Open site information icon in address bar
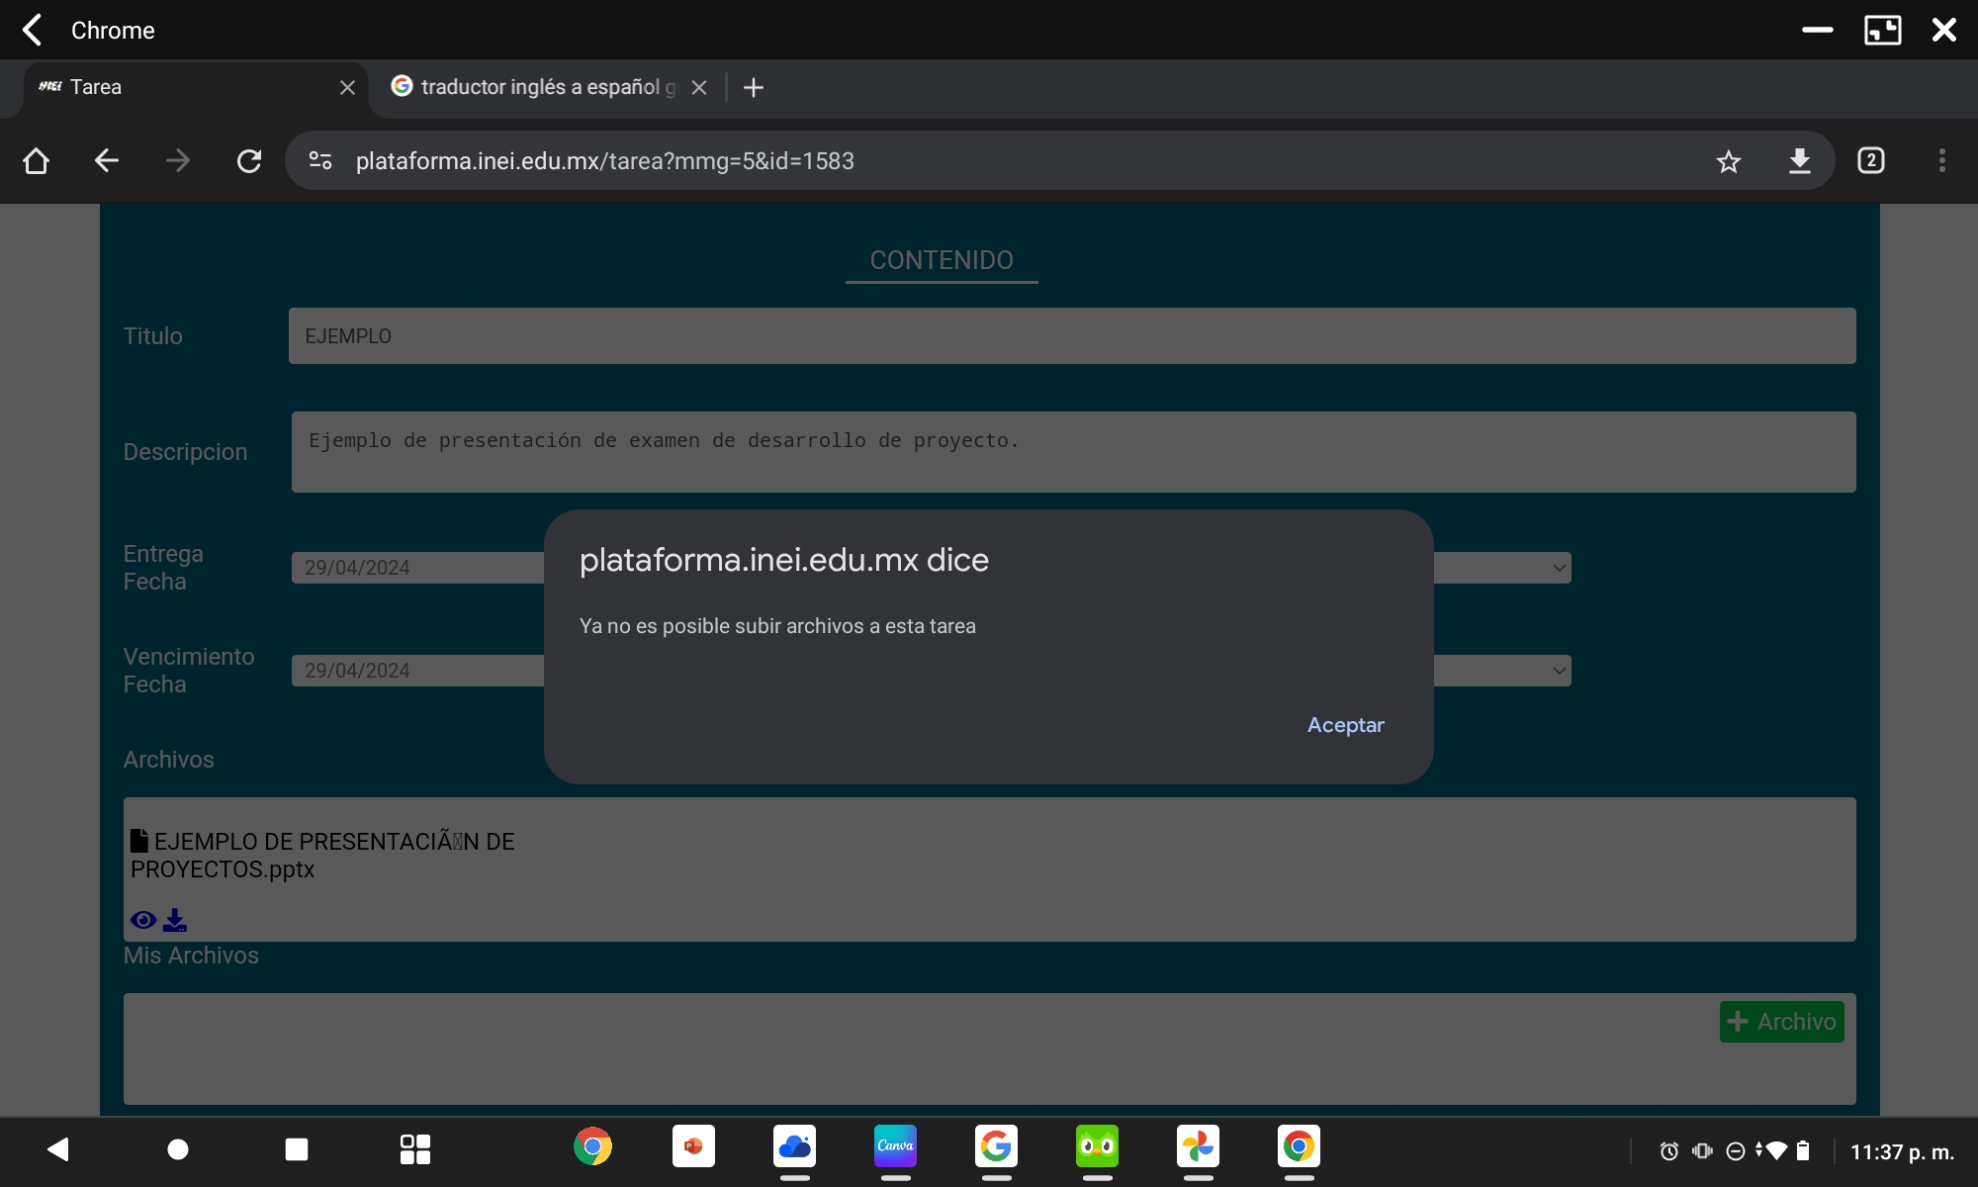 tap(320, 161)
